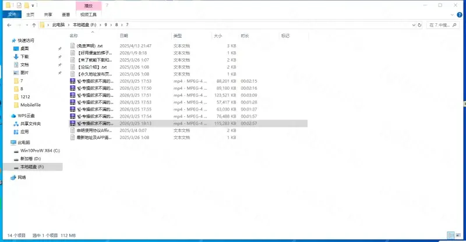Screen dimensions: 466x242
Task: Open 下载 in the navigation pane
Action: pos(24,56)
